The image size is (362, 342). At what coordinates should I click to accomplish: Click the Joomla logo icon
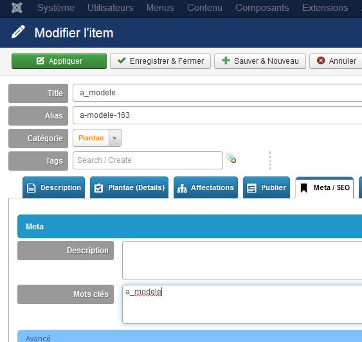point(17,8)
